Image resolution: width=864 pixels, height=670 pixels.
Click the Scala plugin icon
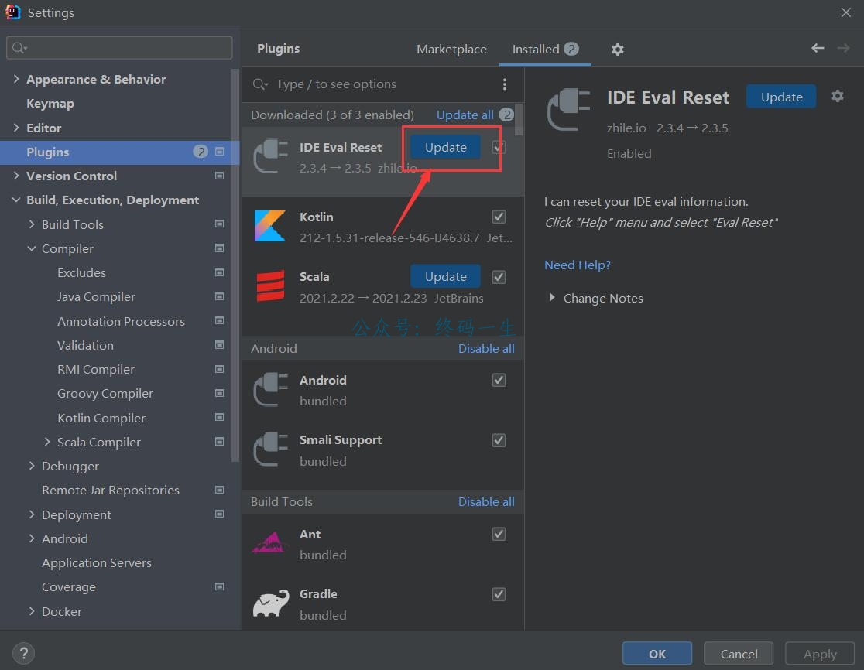point(270,286)
